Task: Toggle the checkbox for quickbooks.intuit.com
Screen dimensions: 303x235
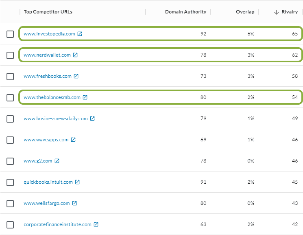Action: click(10, 182)
